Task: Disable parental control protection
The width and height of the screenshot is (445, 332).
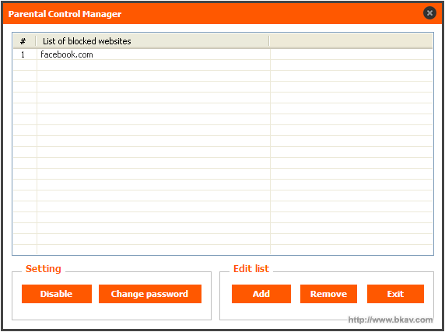Action: [x=57, y=294]
